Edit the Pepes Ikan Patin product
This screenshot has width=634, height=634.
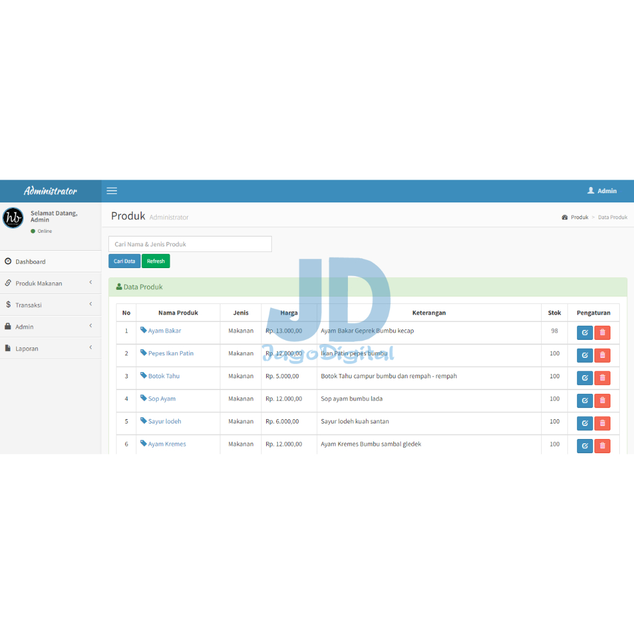584,355
